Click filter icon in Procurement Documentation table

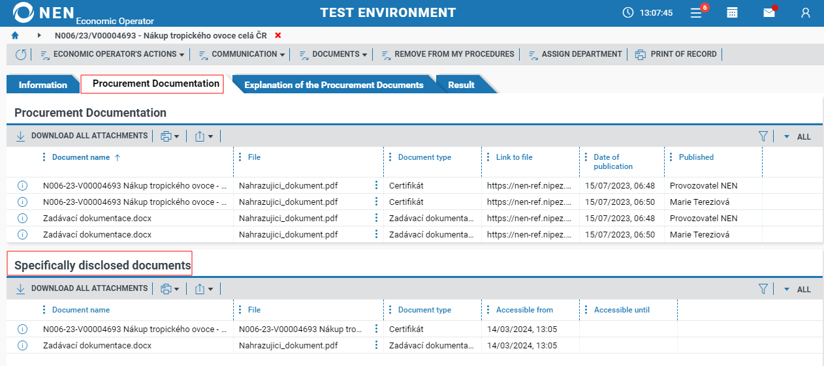click(763, 136)
